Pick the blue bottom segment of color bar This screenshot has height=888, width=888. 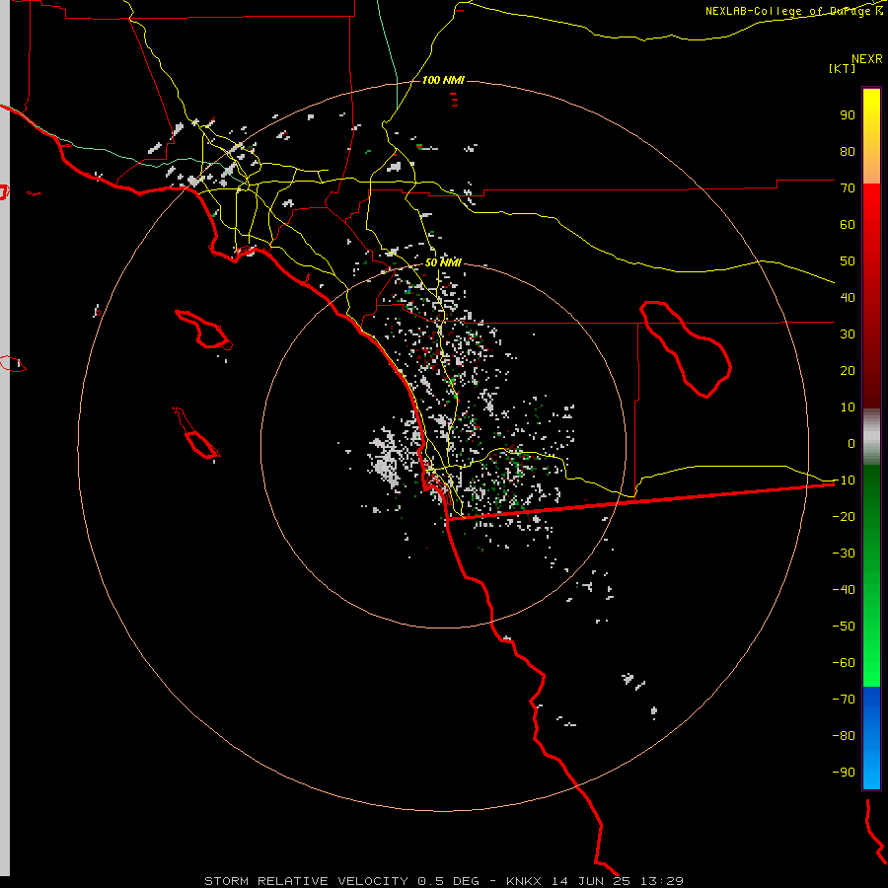coord(871,737)
